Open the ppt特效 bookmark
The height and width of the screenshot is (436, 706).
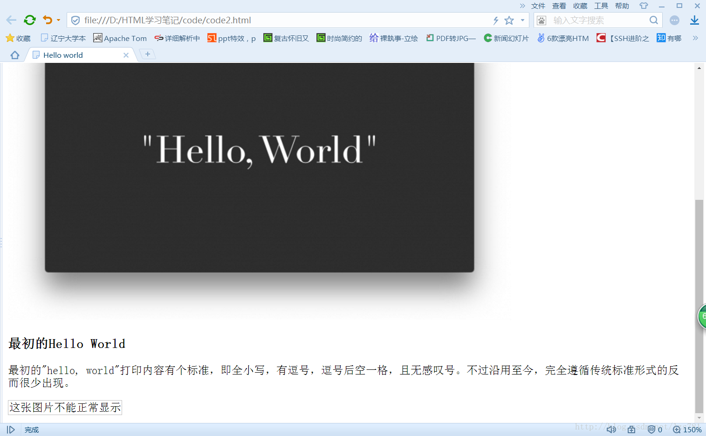(x=232, y=38)
